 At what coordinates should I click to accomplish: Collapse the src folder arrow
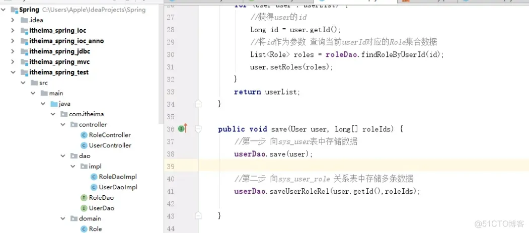(x=23, y=83)
